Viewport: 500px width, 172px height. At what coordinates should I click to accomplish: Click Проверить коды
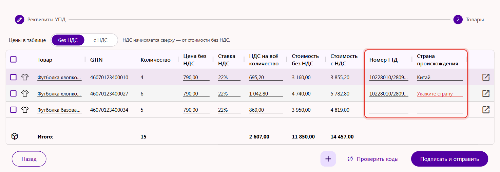373,159
